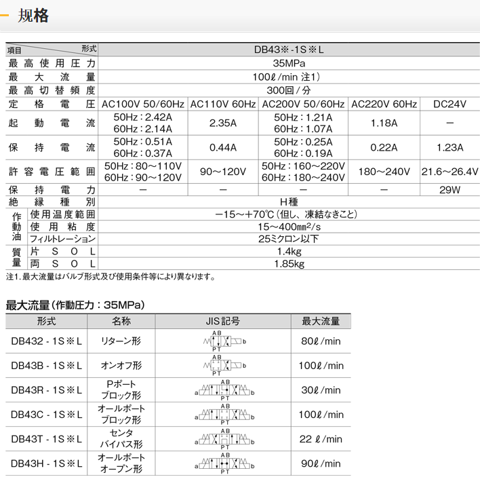
Task: Click the JIS symbol for DB432 return type
Action: point(223,341)
